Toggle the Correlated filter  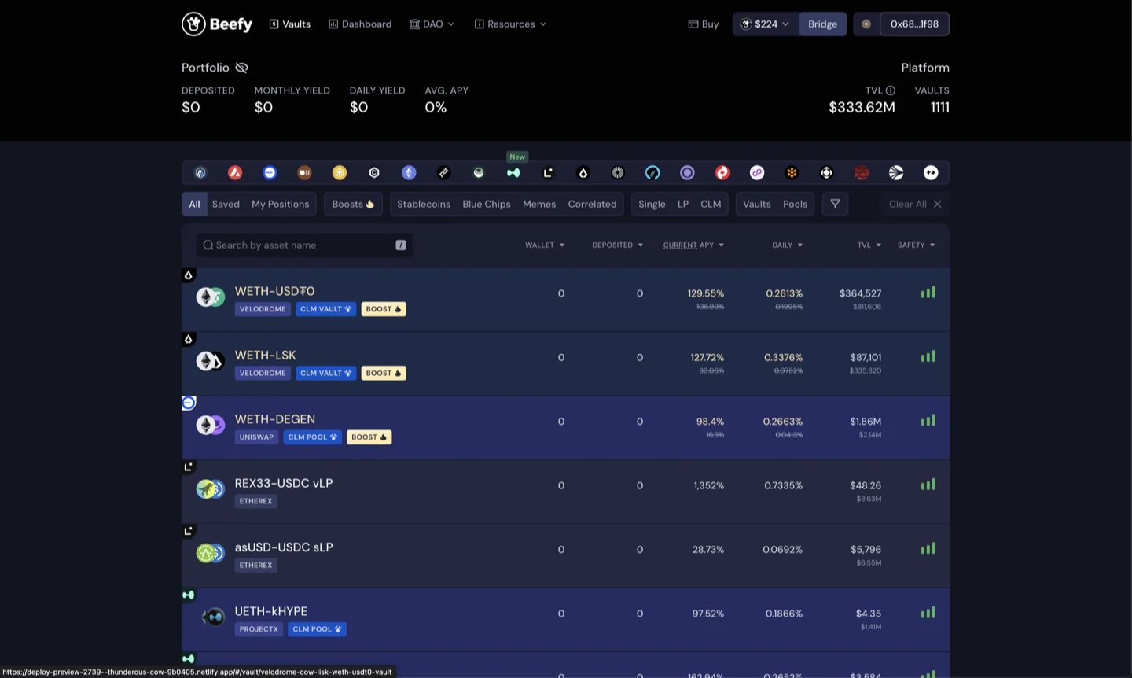pyautogui.click(x=593, y=204)
